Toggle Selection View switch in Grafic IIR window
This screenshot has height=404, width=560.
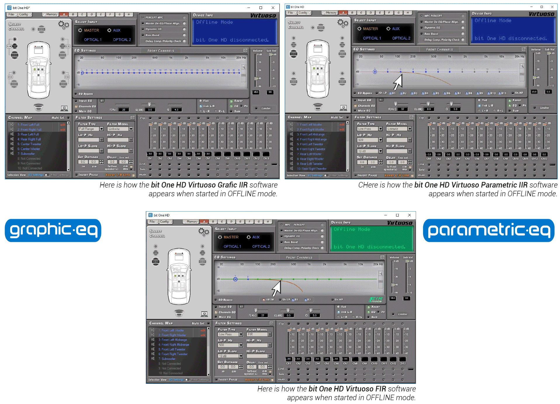point(47,175)
